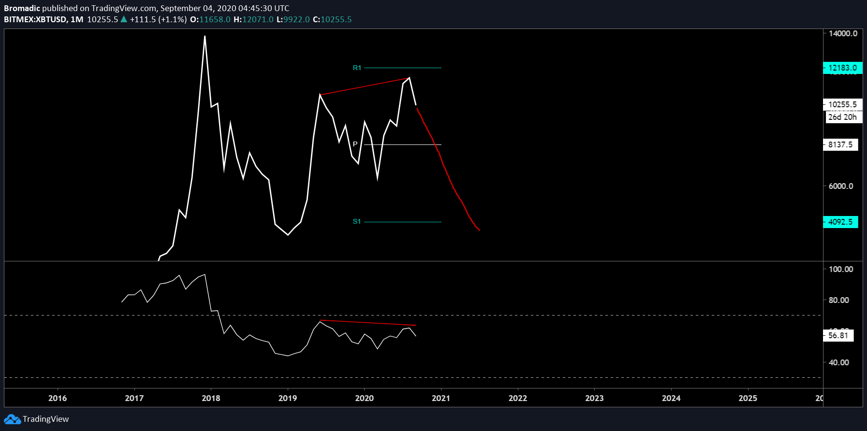Click the TradingView brand name text

pos(46,419)
